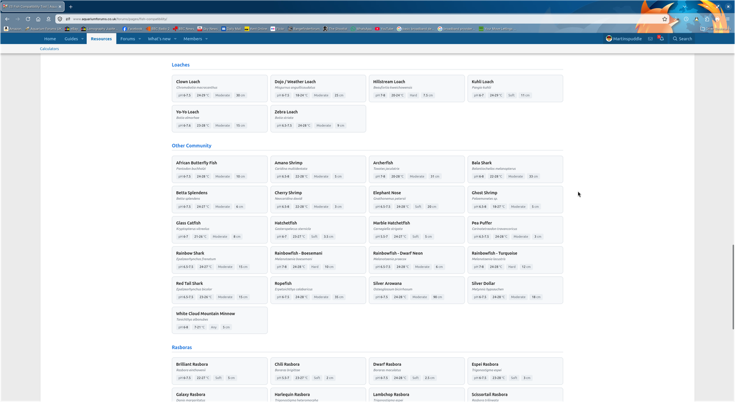Select the Bala Shark card
The image size is (735, 402).
point(516,169)
